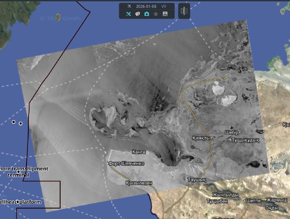Click the Тұщықұдық place label
Image resolution: width=290 pixels, height=219 pixels.
tap(246, 140)
